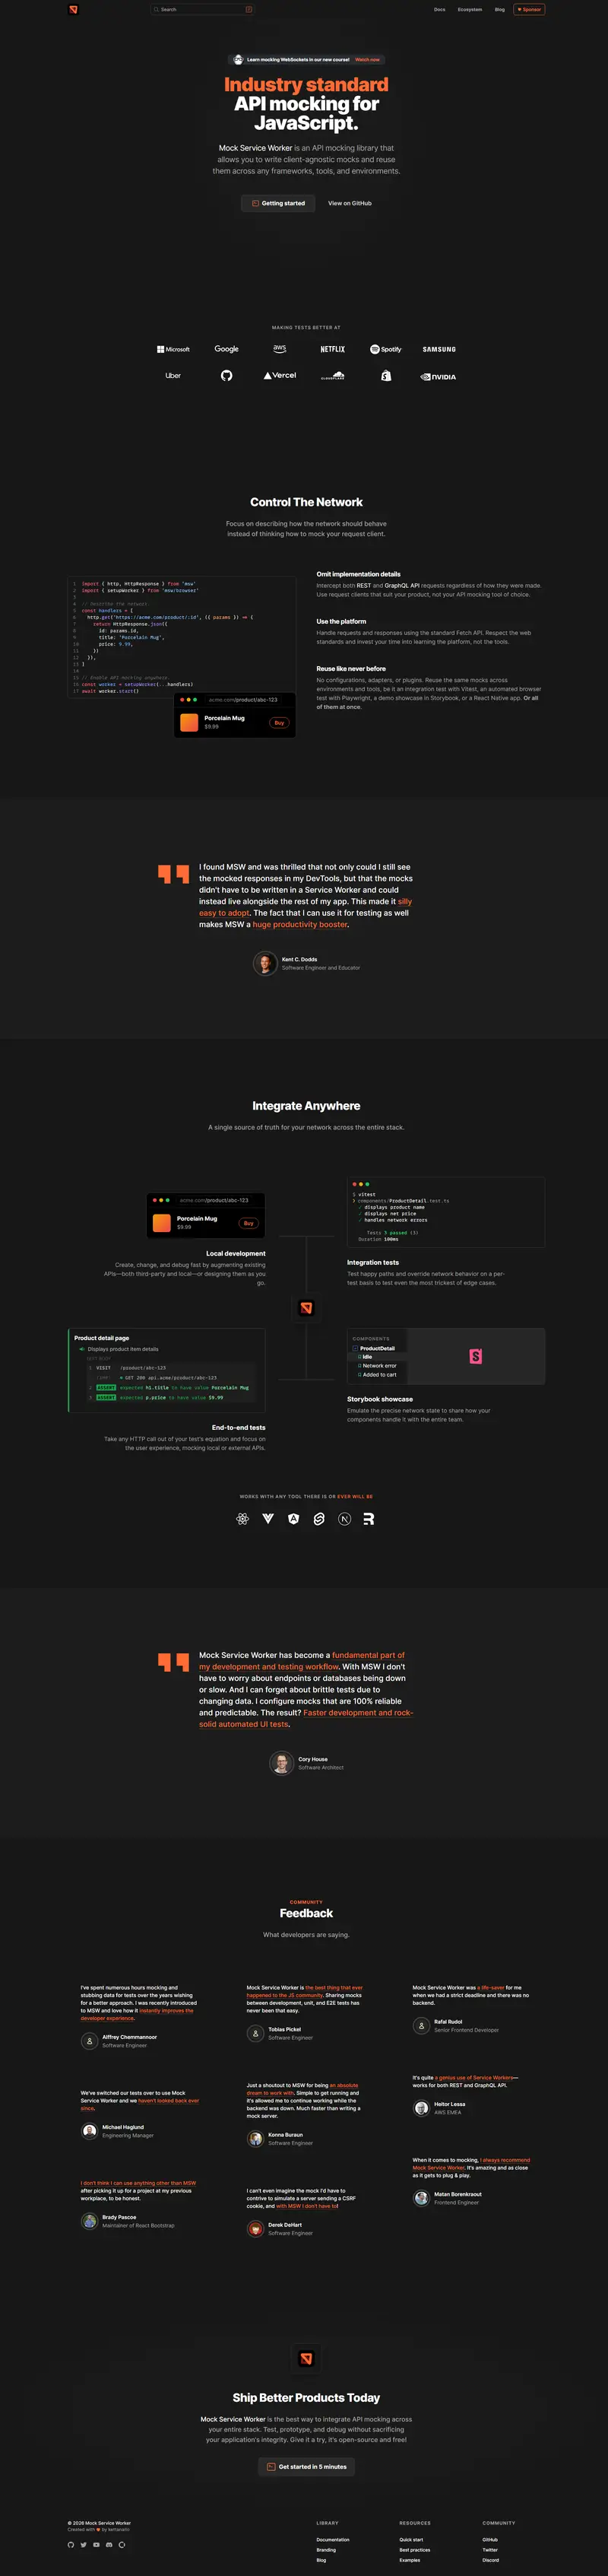The height and width of the screenshot is (2576, 608).
Task: Click Derek DeHart's avatar
Action: point(255,2228)
